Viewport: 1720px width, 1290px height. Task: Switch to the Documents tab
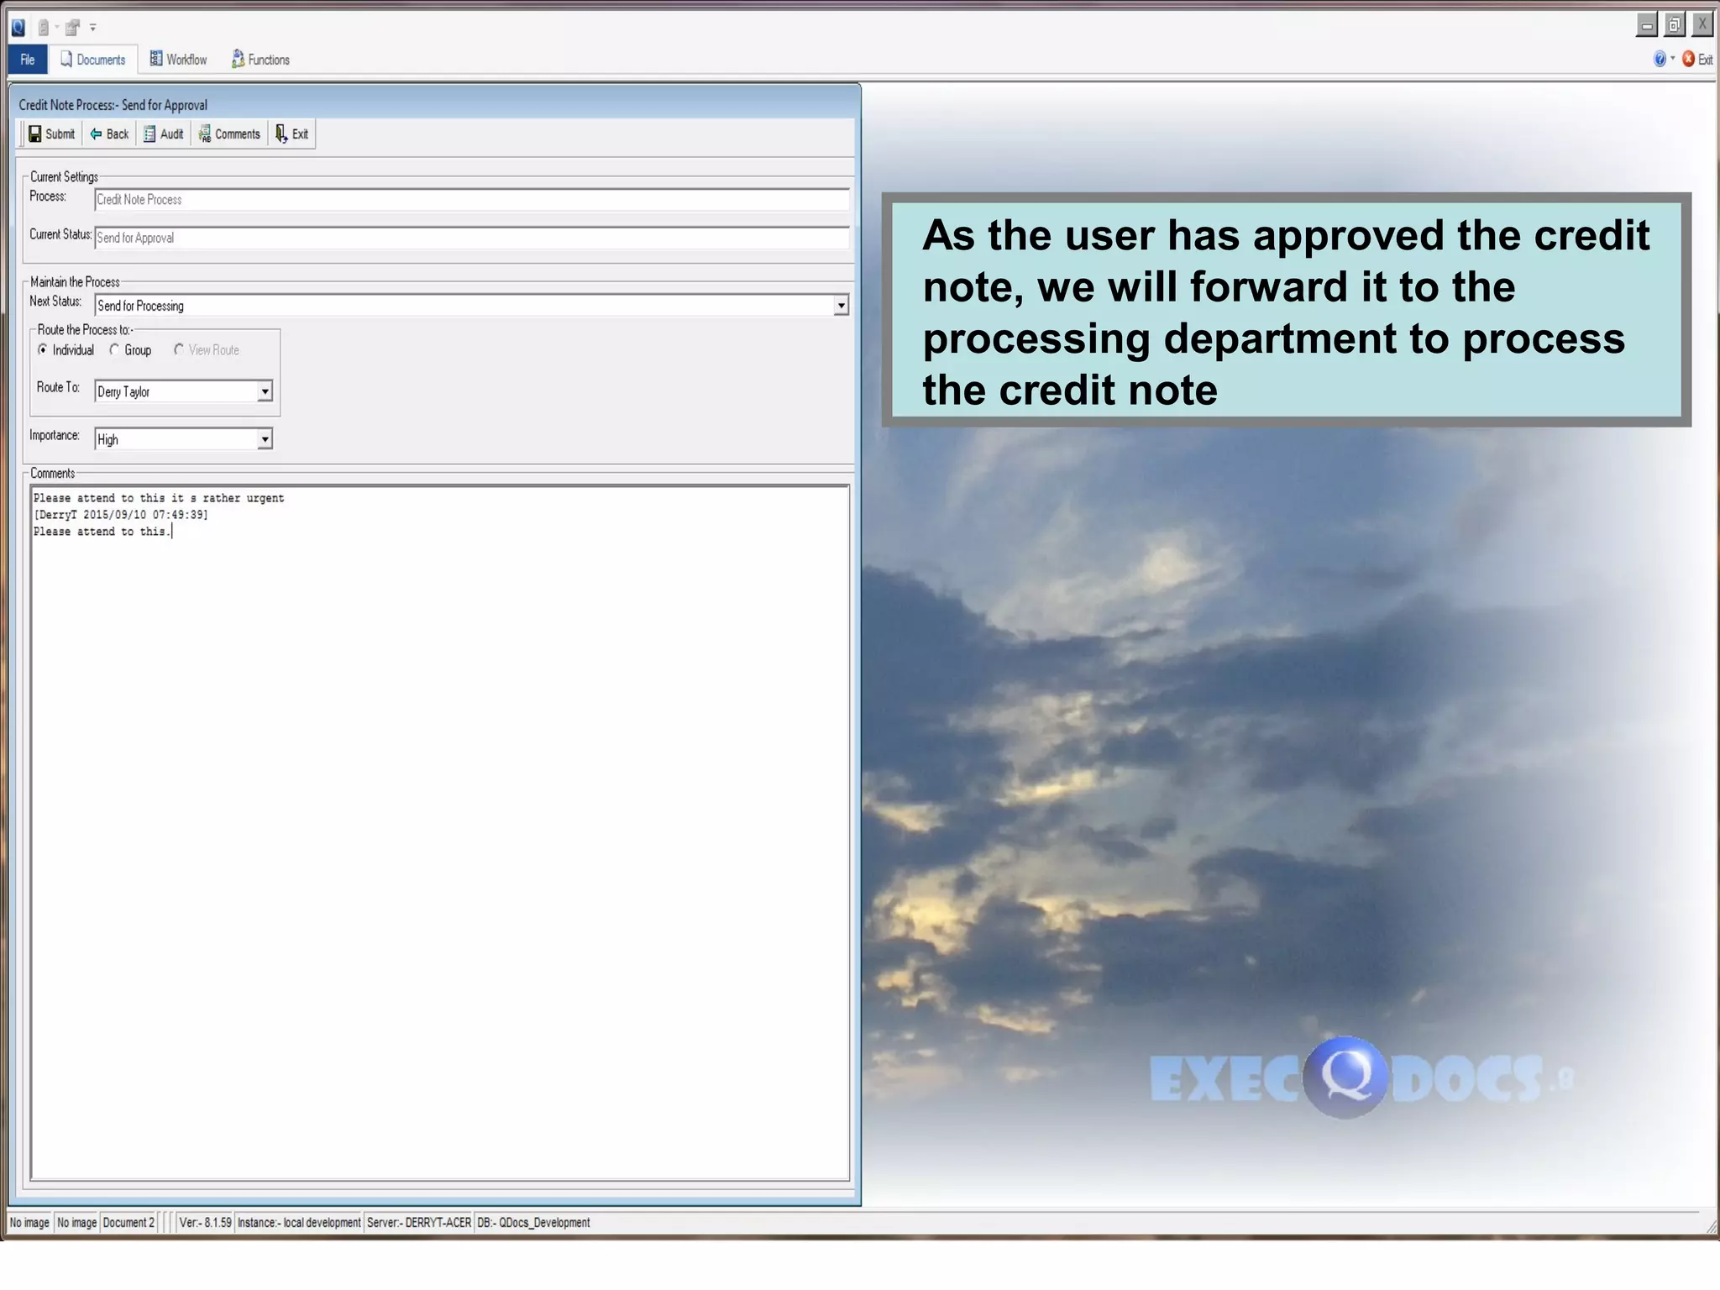93,60
